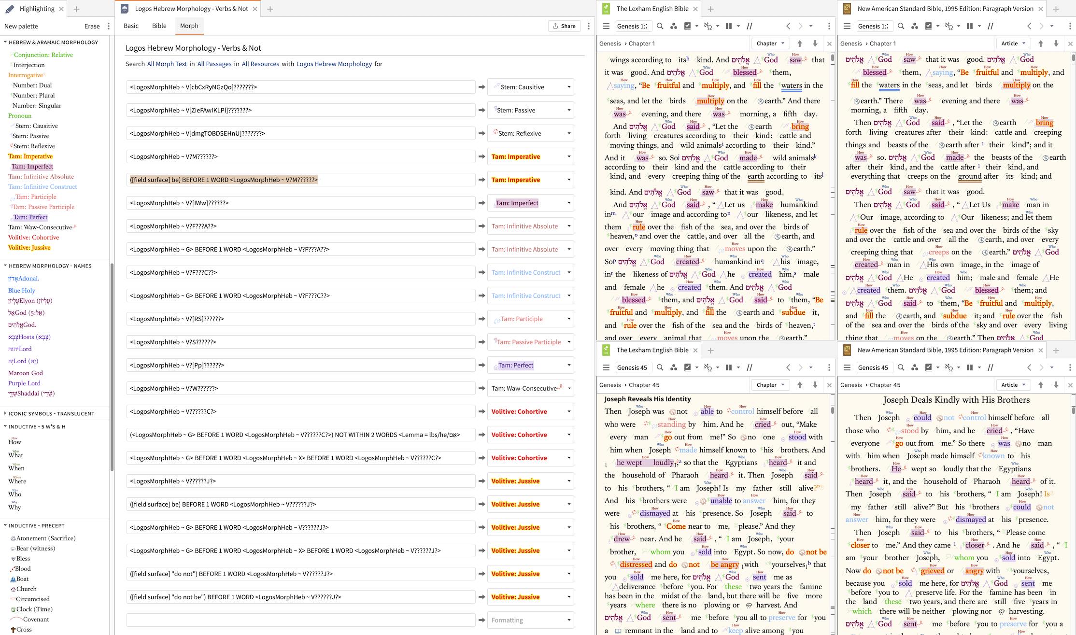The width and height of the screenshot is (1076, 635).
Task: Switch to the Basic search tab
Action: point(131,26)
